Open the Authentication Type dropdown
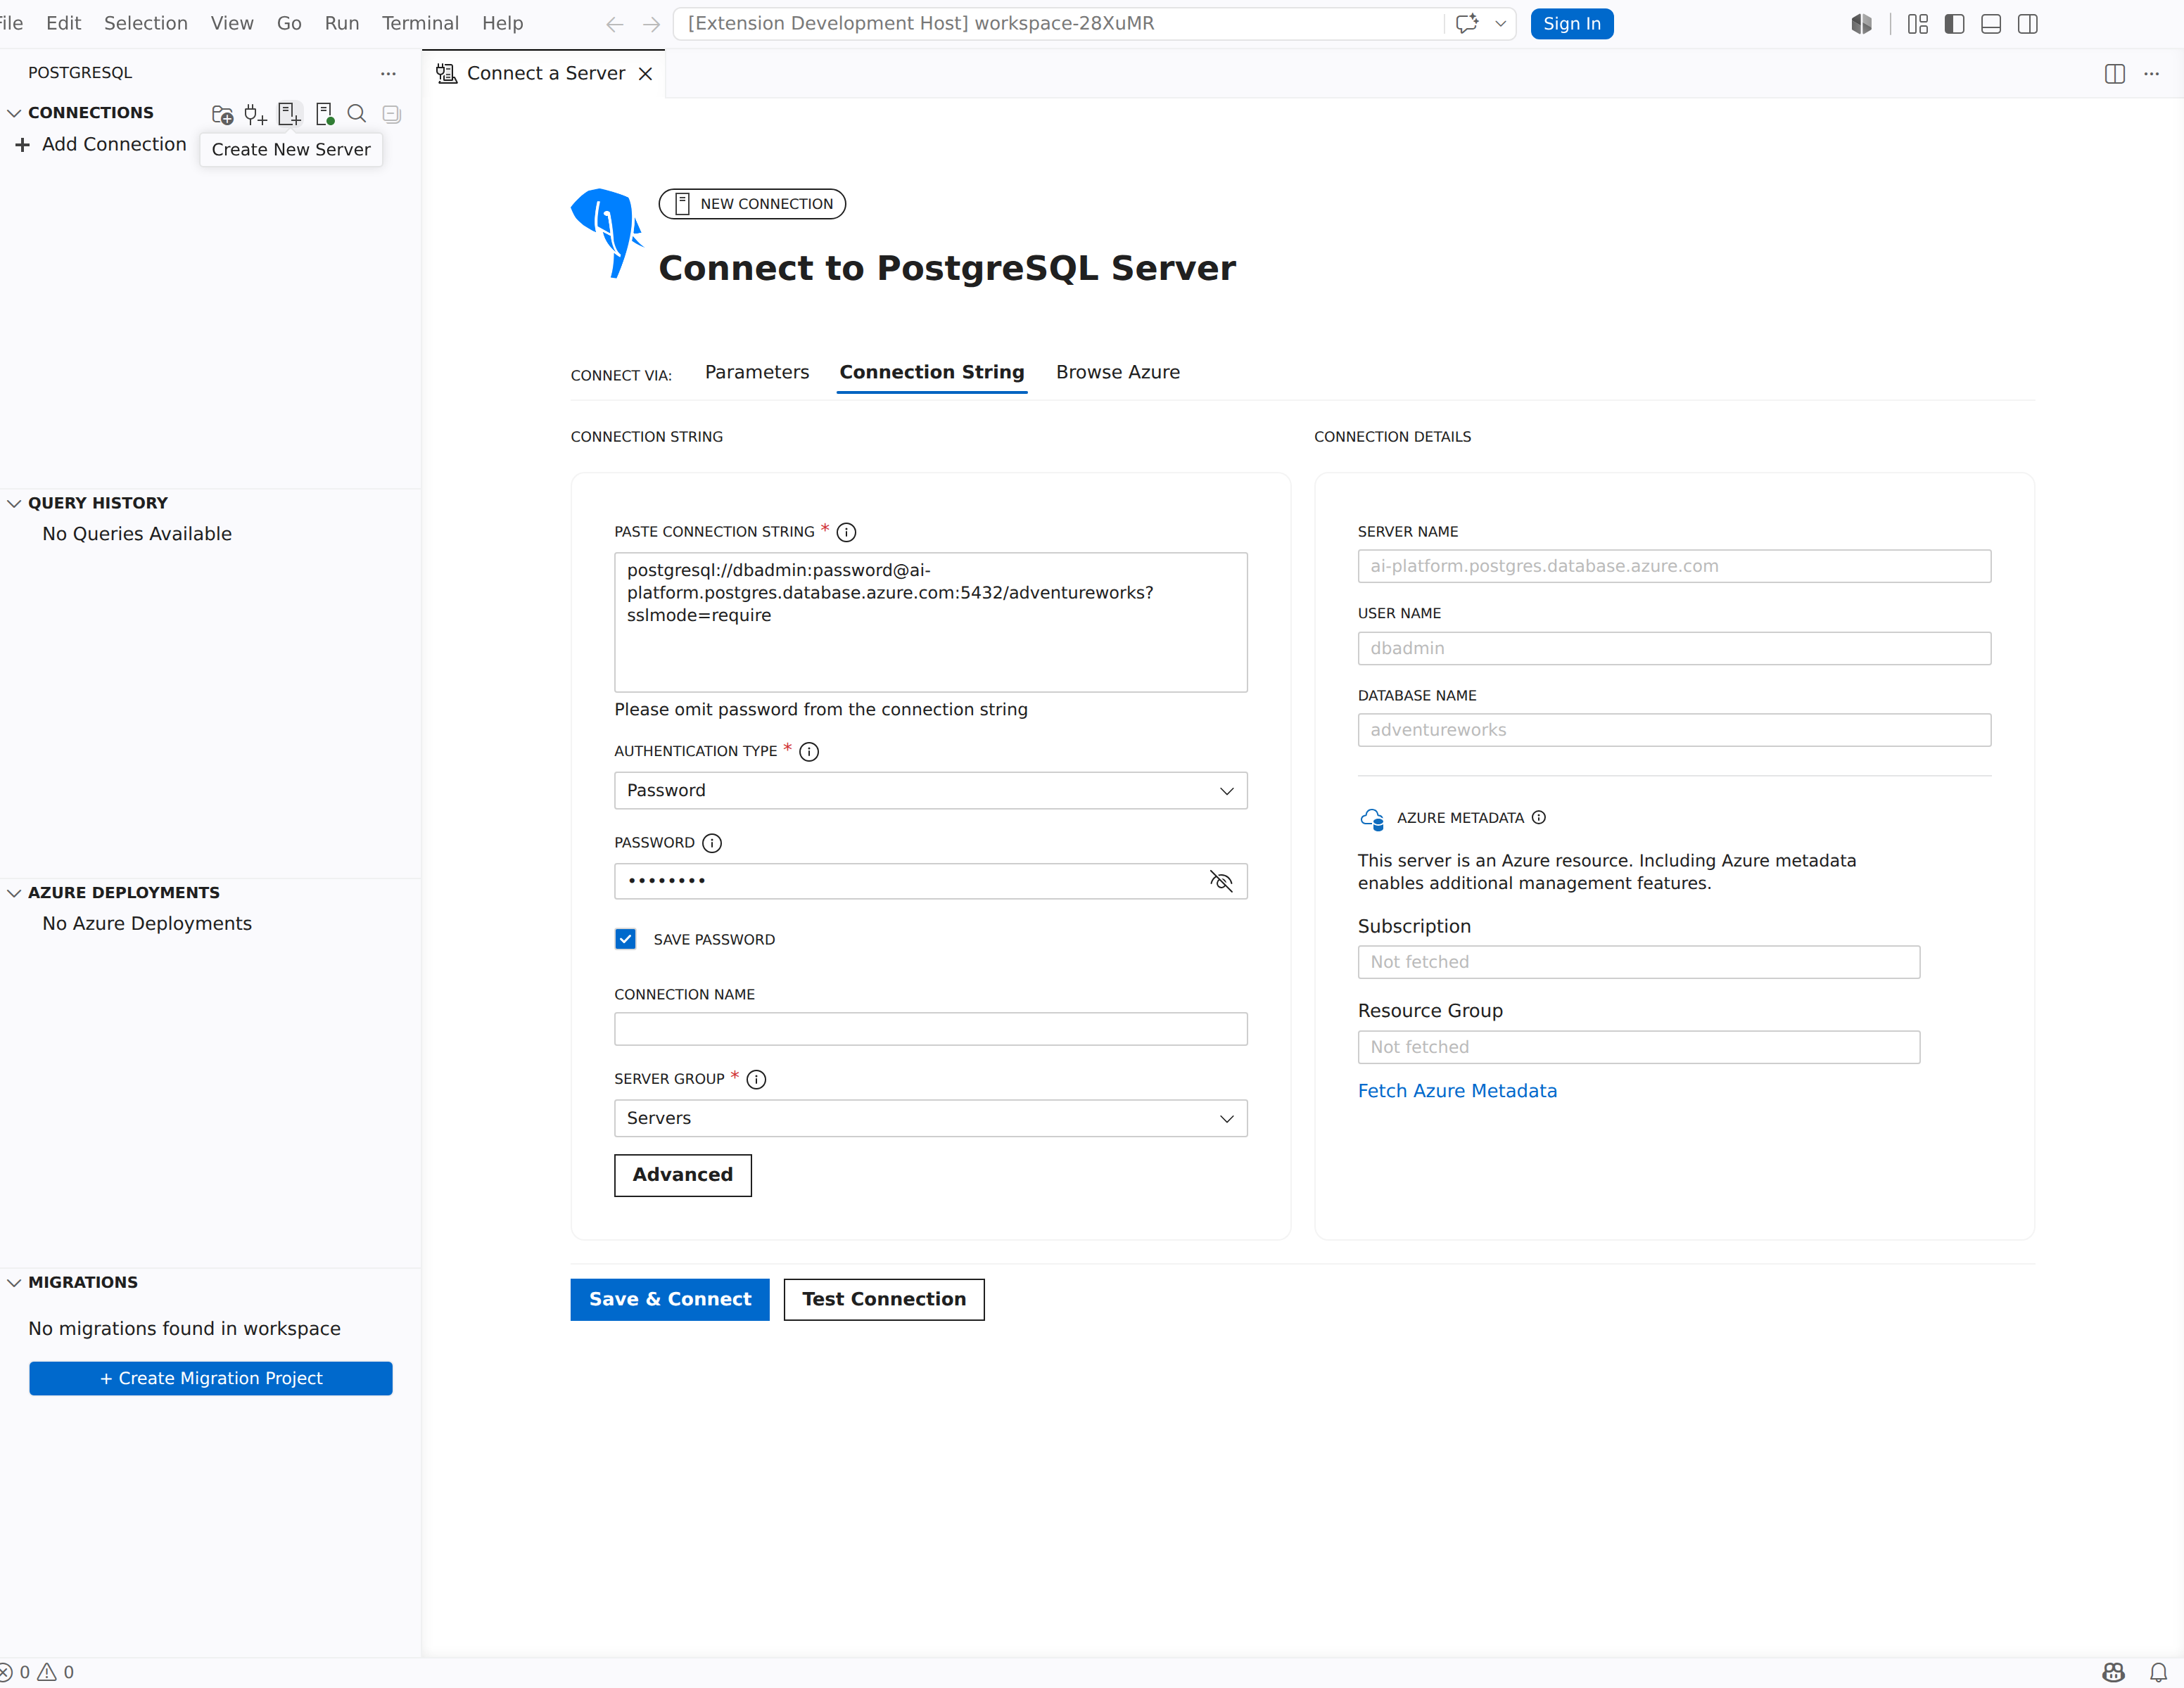Screen dimensions: 2184x1688 pyautogui.click(x=931, y=791)
